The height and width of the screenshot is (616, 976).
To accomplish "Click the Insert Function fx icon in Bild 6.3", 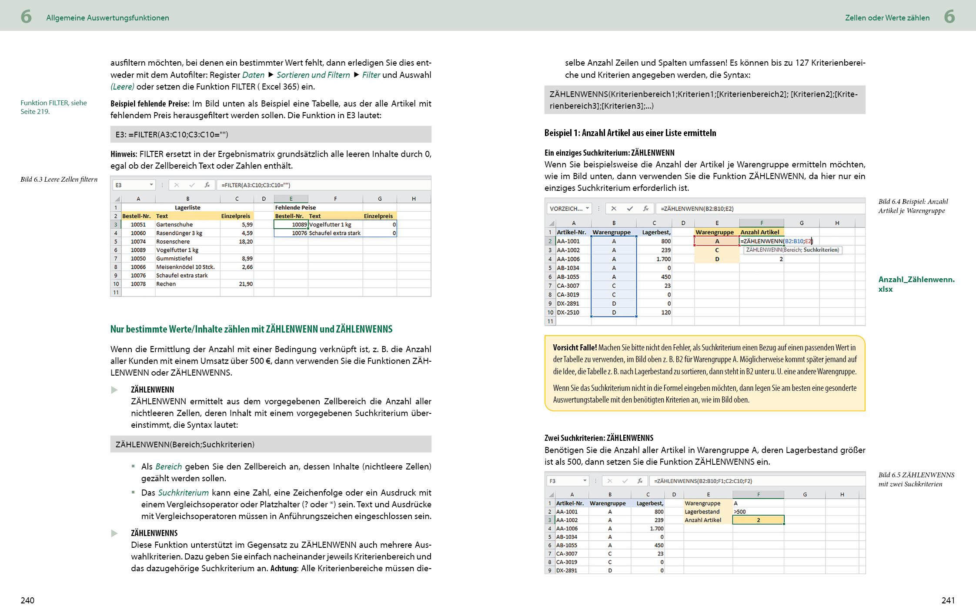I will click(x=207, y=184).
